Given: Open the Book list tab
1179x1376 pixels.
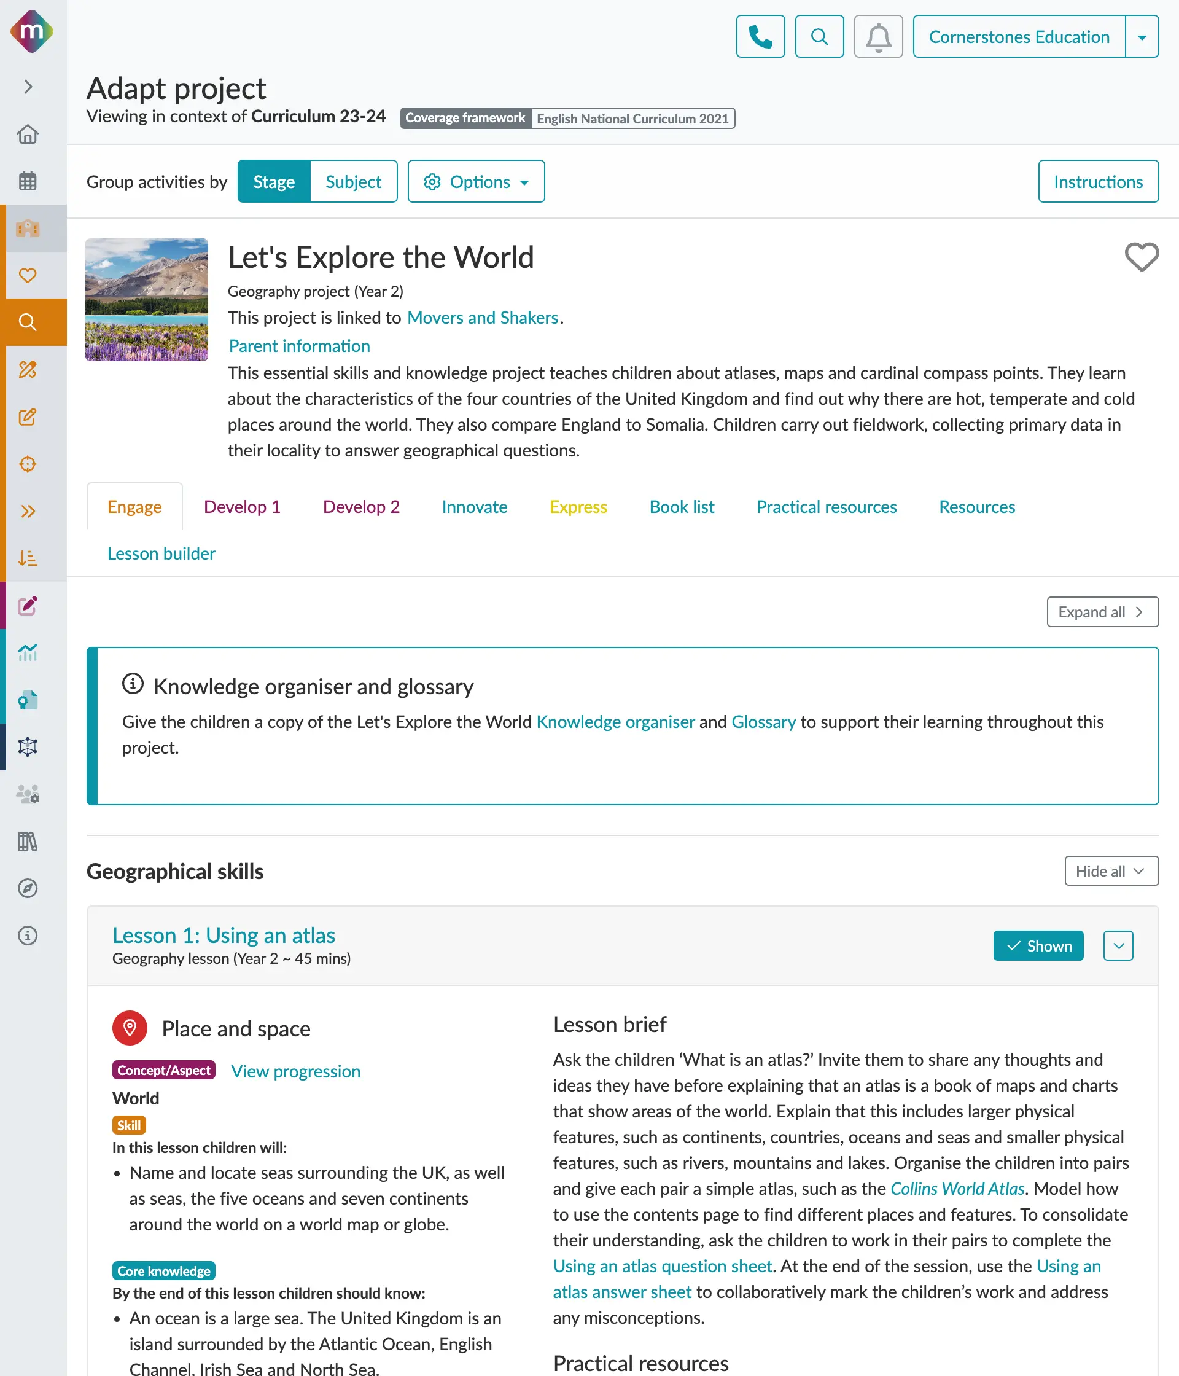Looking at the screenshot, I should tap(681, 507).
